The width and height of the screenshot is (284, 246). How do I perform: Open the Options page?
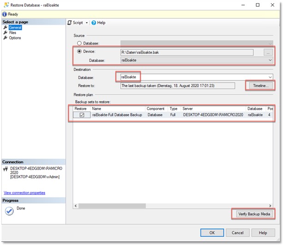click(15, 38)
